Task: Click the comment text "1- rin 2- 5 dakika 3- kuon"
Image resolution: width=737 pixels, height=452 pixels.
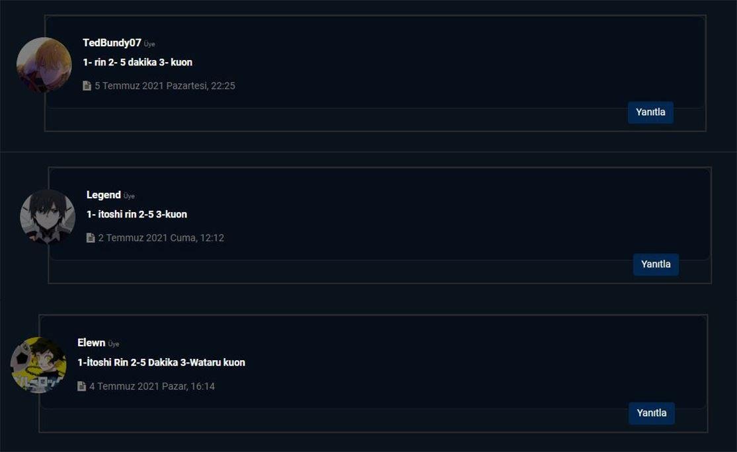Action: coord(137,62)
